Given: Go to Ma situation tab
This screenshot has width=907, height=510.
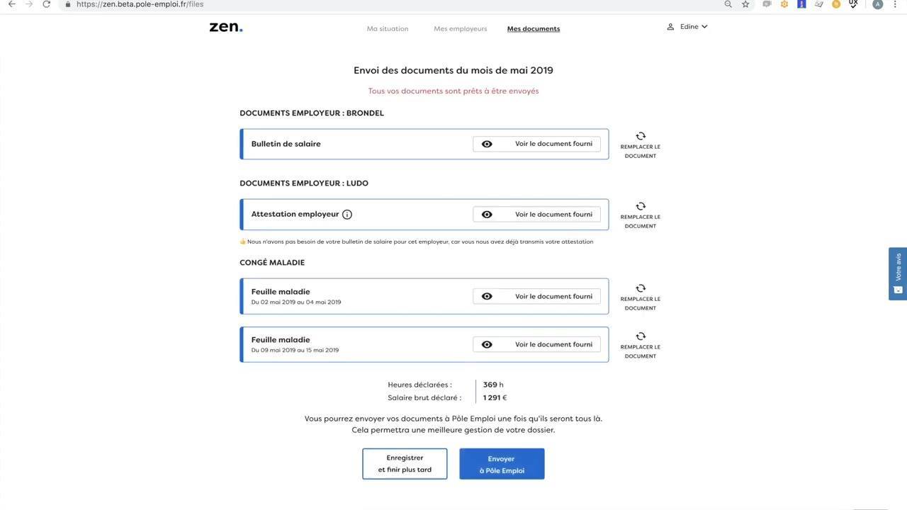Looking at the screenshot, I should click(x=388, y=29).
